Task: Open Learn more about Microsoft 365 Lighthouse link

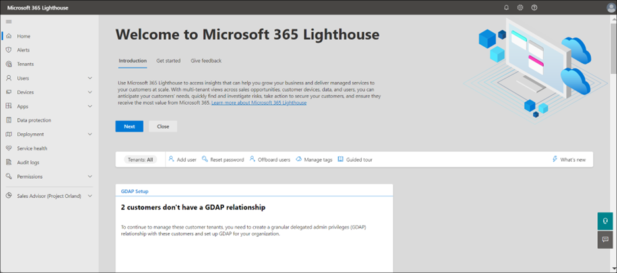Action: [259, 103]
